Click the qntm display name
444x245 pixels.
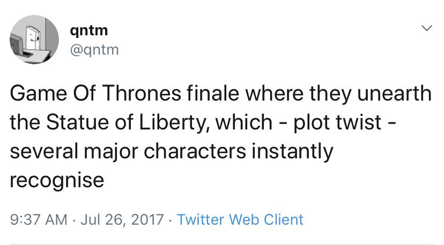(x=88, y=30)
